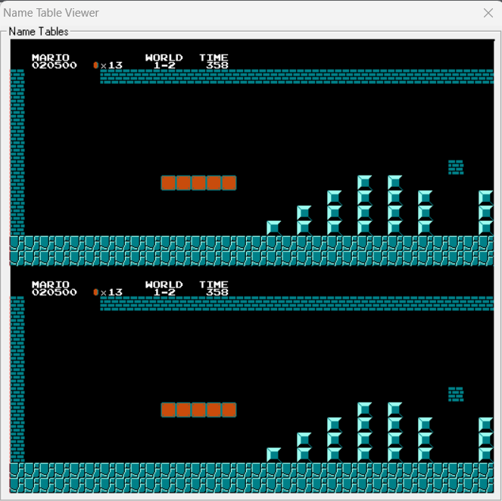Image resolution: width=502 pixels, height=501 pixels.
Task: Click the orange block row in lower name table
Action: click(x=198, y=410)
